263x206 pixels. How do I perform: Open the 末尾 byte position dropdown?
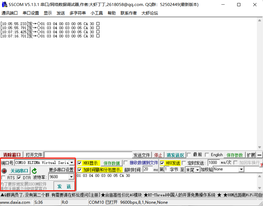pos(197,170)
